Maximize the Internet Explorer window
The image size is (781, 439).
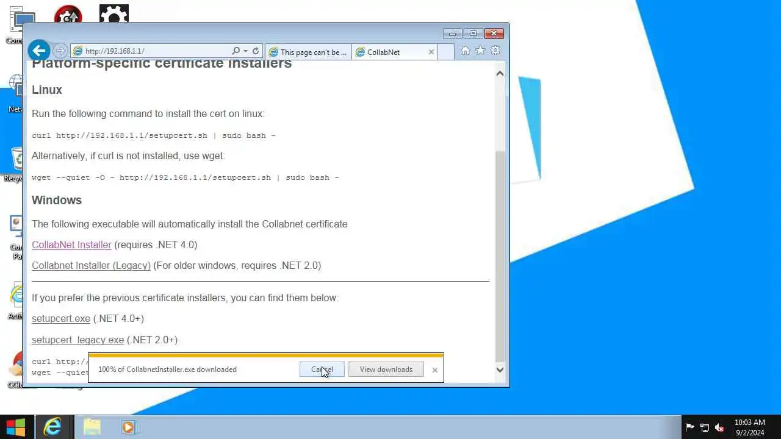472,34
